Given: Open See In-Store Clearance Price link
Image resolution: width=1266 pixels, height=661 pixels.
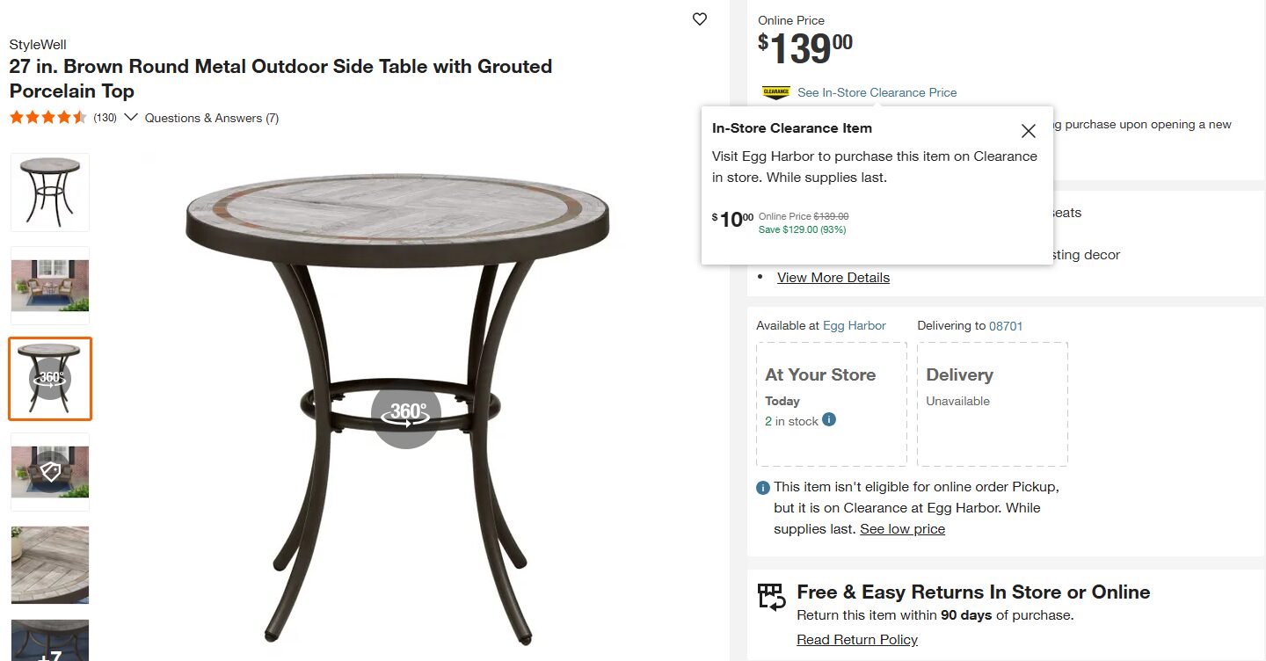Looking at the screenshot, I should 877,92.
